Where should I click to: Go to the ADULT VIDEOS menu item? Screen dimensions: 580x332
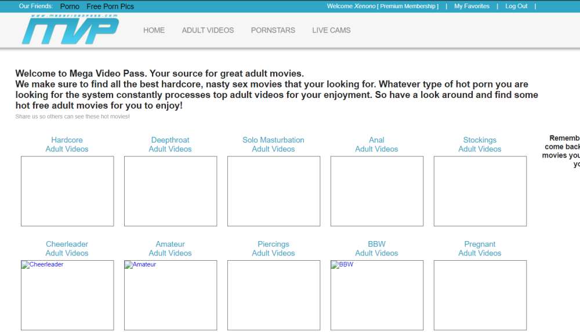point(208,30)
